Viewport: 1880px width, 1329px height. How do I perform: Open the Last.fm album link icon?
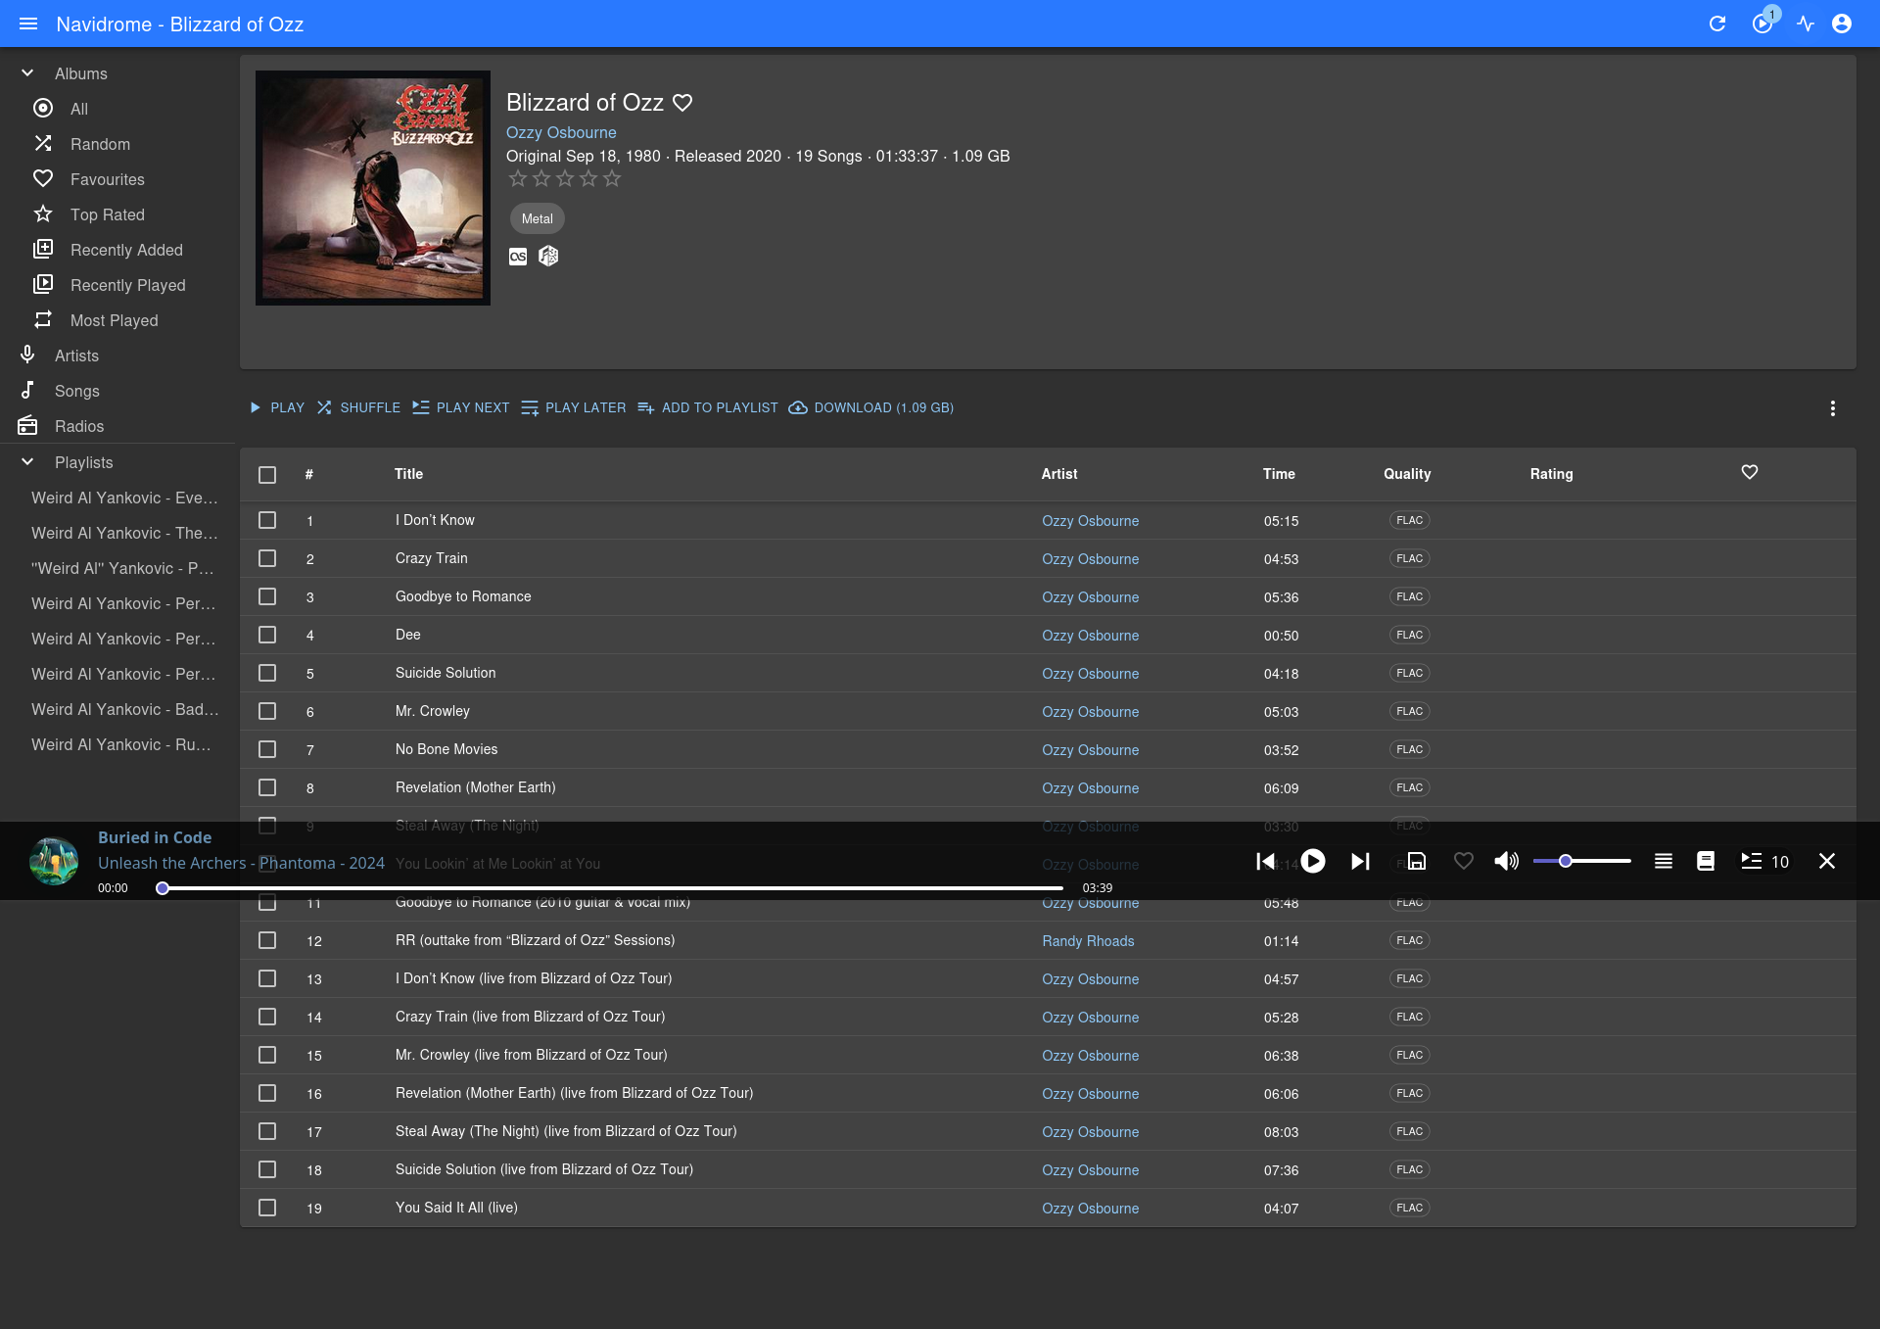[x=518, y=257]
